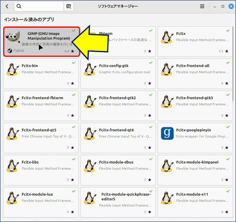Open "GIMP (GNU Image Manipulation Program)" title
The width and height of the screenshot is (236, 222).
click(49, 36)
